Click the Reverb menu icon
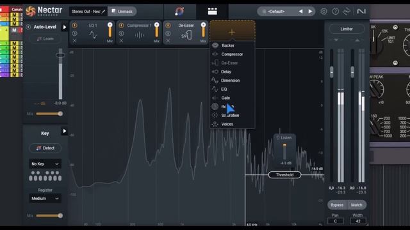The image size is (410, 230). (x=215, y=107)
